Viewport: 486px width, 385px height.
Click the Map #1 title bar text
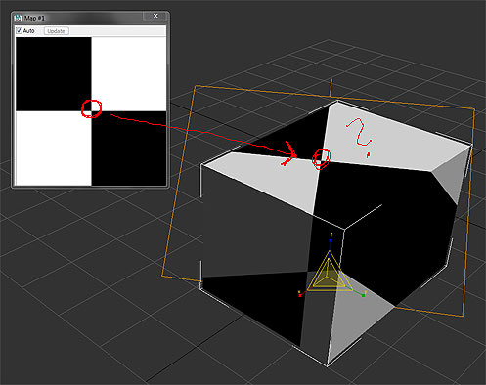coord(34,18)
